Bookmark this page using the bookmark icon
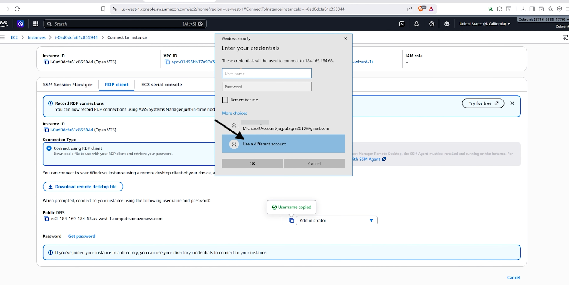Screen dimensions: 569x285 (x=103, y=9)
